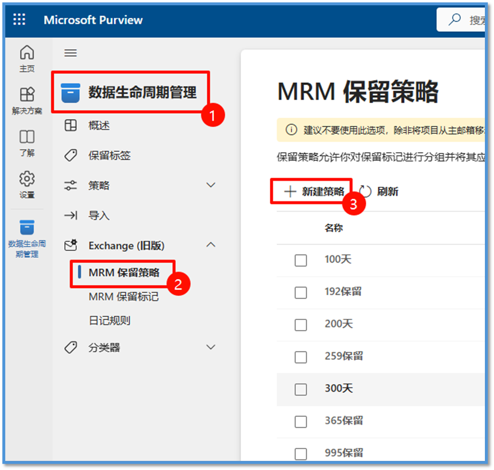The height and width of the screenshot is (470, 494).
Task: Open the 259保留 policy name
Action: click(344, 356)
